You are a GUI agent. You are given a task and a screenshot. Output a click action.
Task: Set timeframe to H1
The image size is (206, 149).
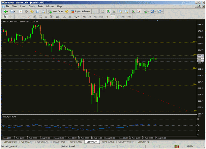tap(107, 17)
